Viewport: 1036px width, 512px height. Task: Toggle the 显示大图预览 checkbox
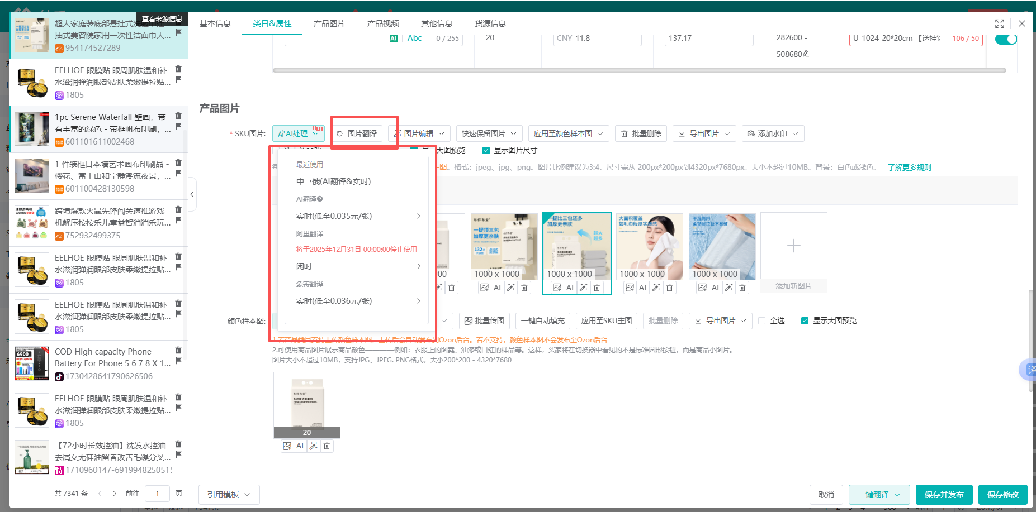tap(805, 320)
